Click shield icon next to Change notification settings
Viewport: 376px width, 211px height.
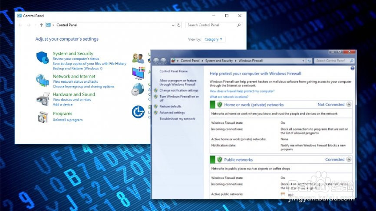pos(156,91)
